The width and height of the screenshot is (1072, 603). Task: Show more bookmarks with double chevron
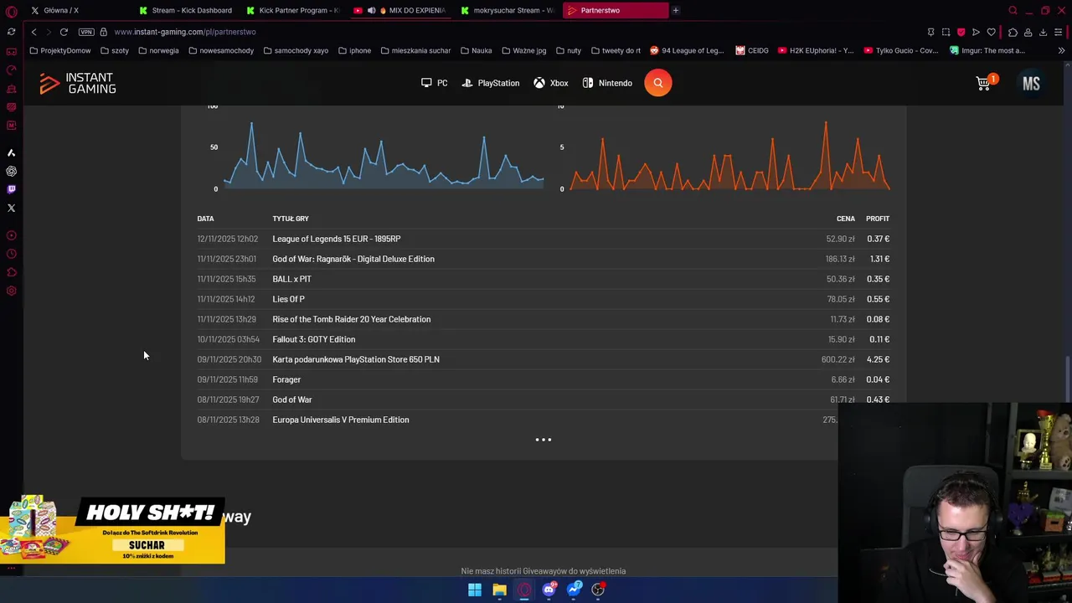point(1061,50)
